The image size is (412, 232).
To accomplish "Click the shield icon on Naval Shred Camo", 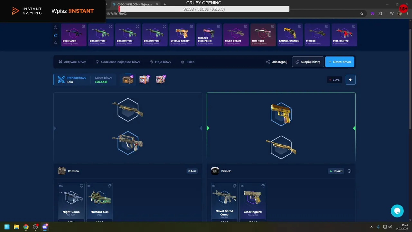I will click(x=235, y=186).
